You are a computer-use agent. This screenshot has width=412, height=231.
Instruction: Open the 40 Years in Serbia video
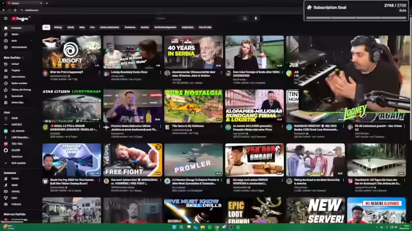point(193,52)
